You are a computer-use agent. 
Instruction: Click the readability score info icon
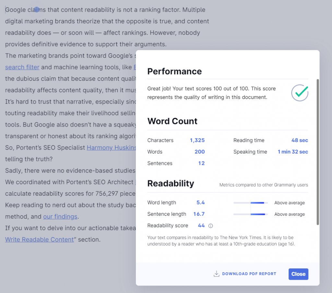coord(210,226)
